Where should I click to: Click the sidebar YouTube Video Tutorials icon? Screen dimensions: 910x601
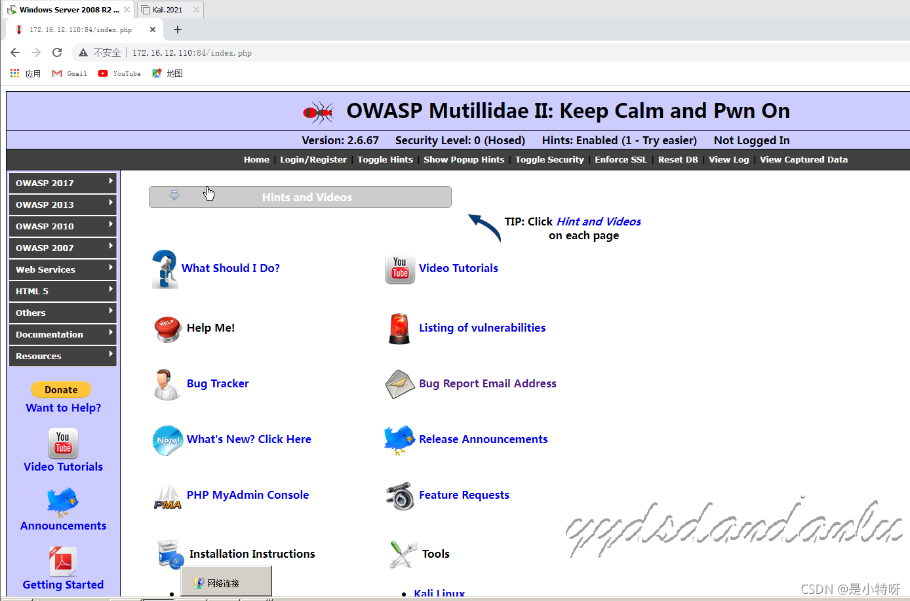(63, 443)
